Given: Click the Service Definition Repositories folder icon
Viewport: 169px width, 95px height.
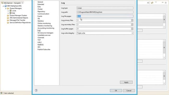Looking at the screenshot, I should pyautogui.click(x=8, y=22).
